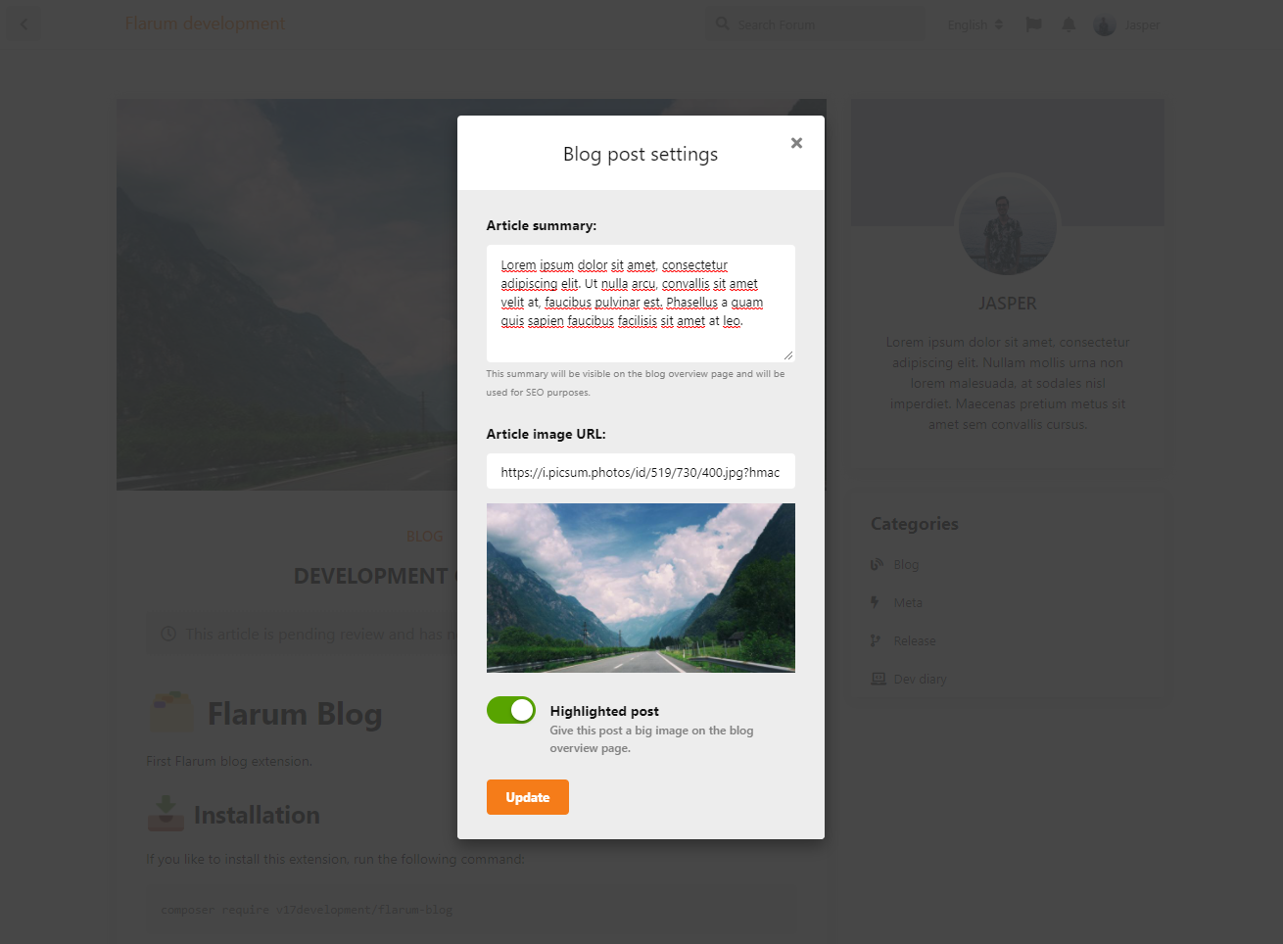This screenshot has width=1283, height=944.
Task: Open the English language dropdown
Action: point(974,24)
